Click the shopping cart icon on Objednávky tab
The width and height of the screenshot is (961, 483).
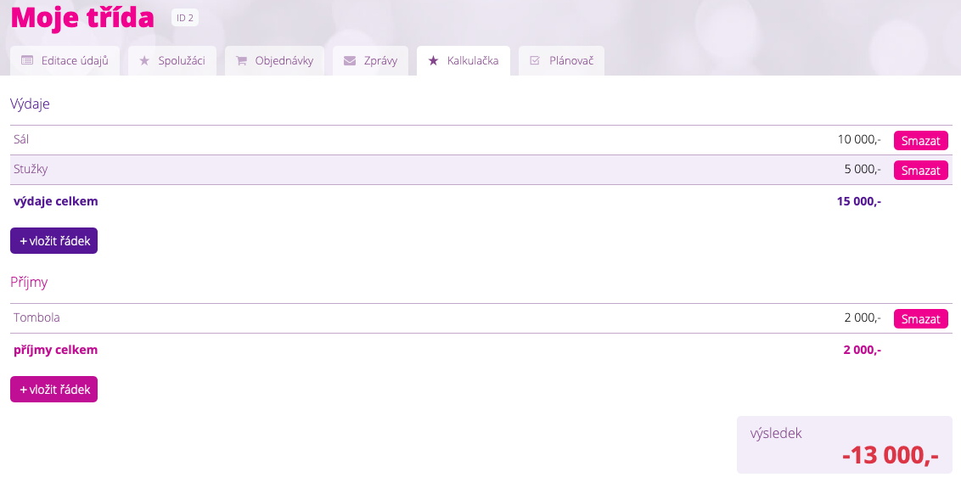pyautogui.click(x=241, y=61)
